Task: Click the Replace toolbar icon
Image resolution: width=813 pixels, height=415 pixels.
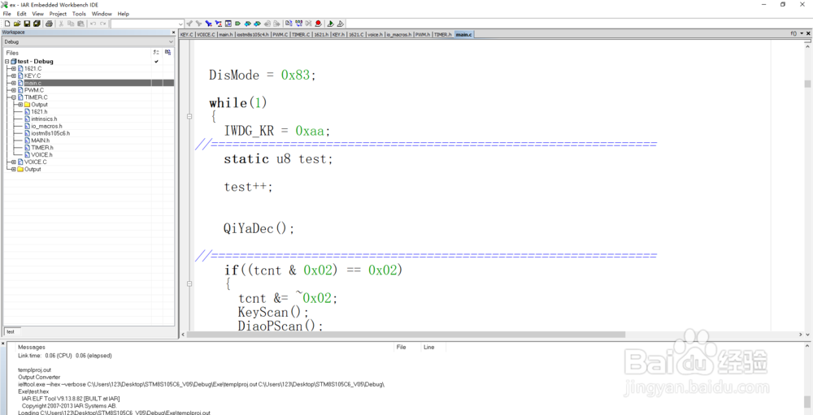Action: pyautogui.click(x=218, y=24)
